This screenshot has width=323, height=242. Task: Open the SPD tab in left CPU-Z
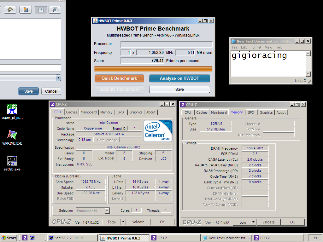121,112
